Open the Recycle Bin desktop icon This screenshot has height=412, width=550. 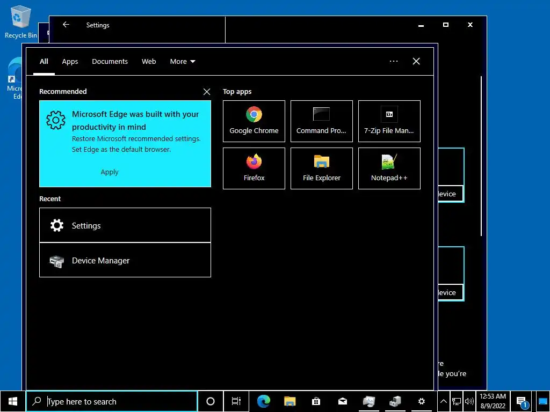pos(21,21)
